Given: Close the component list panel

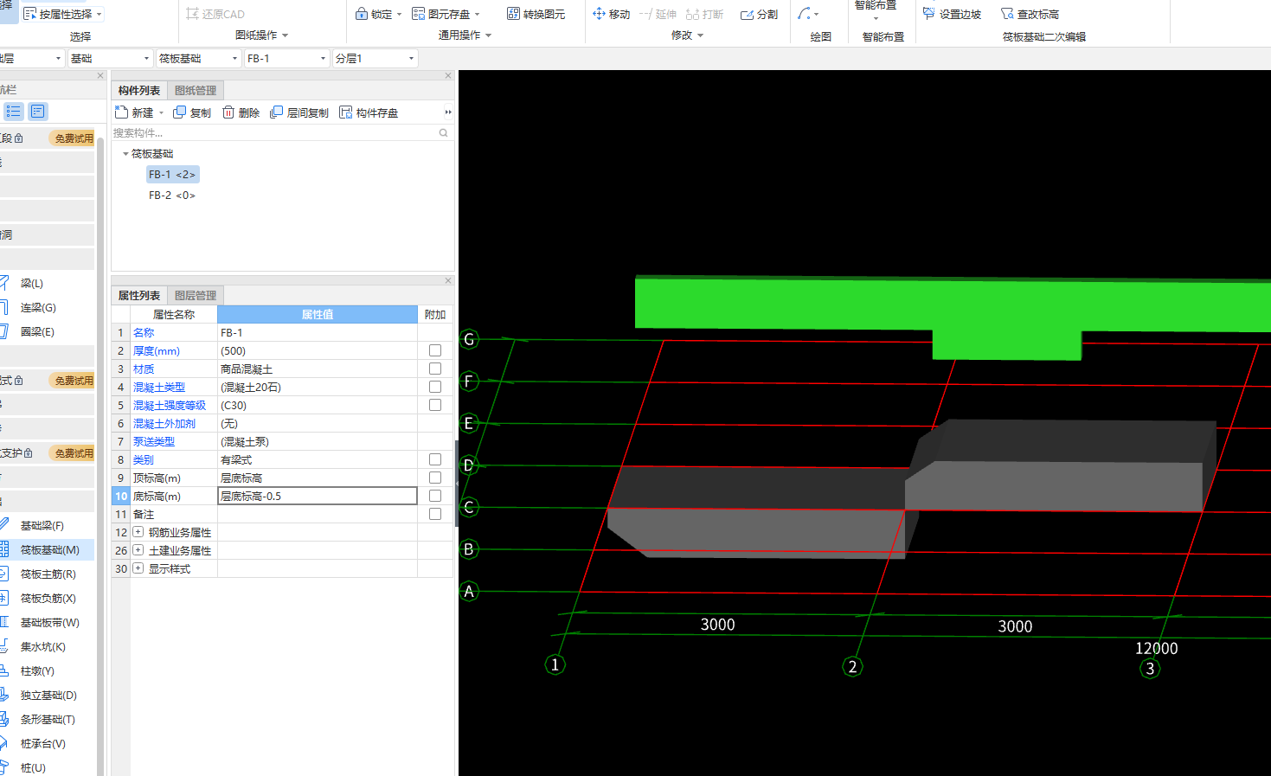Looking at the screenshot, I should click(x=448, y=76).
